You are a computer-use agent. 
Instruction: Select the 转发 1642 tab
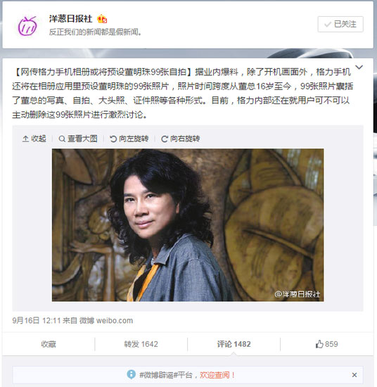tap(141, 344)
